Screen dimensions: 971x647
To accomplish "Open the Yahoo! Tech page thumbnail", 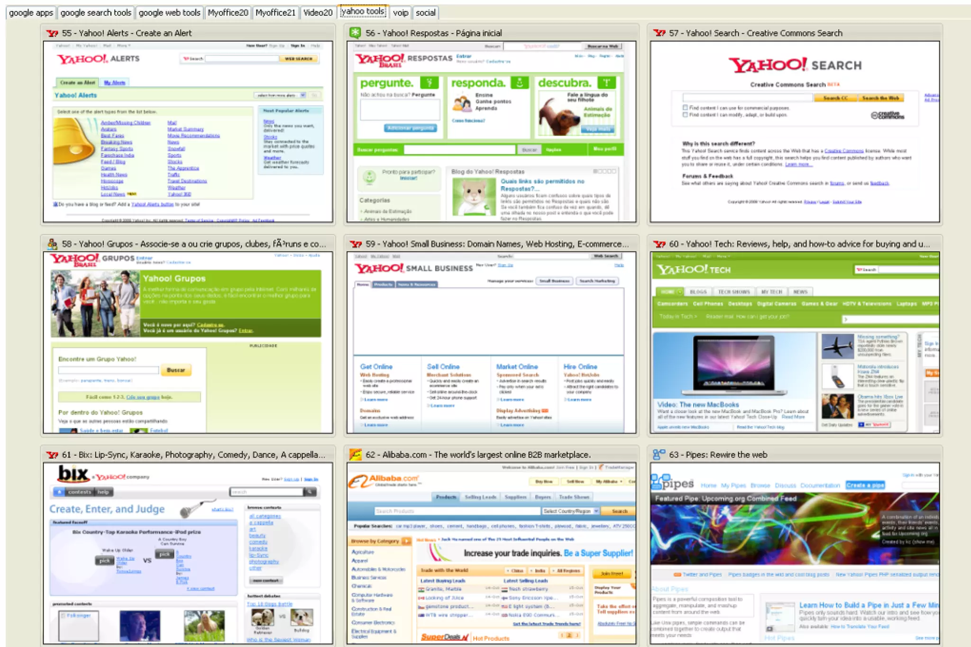I will tap(795, 342).
